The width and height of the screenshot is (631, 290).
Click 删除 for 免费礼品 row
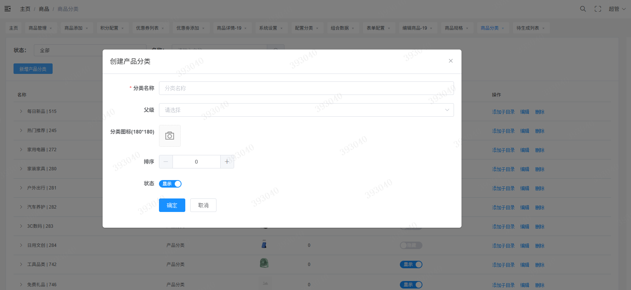pyautogui.click(x=540, y=285)
